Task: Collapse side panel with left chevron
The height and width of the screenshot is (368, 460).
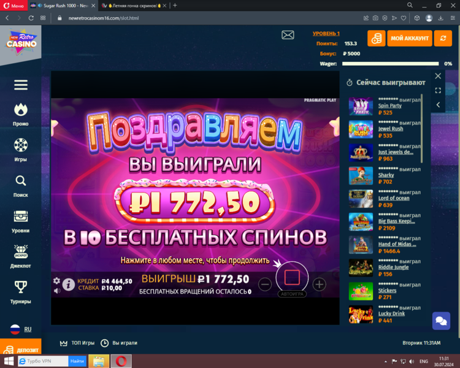Action: point(438,105)
